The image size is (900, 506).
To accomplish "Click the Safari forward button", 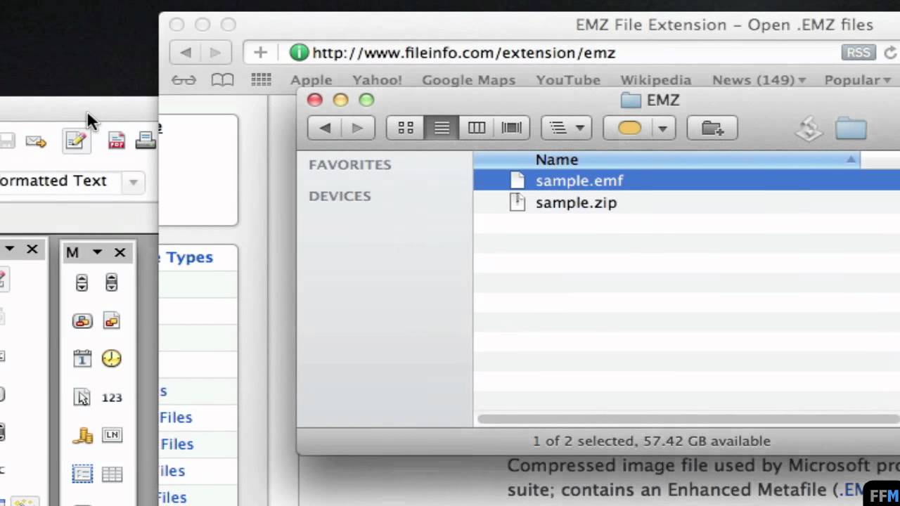I will (215, 53).
